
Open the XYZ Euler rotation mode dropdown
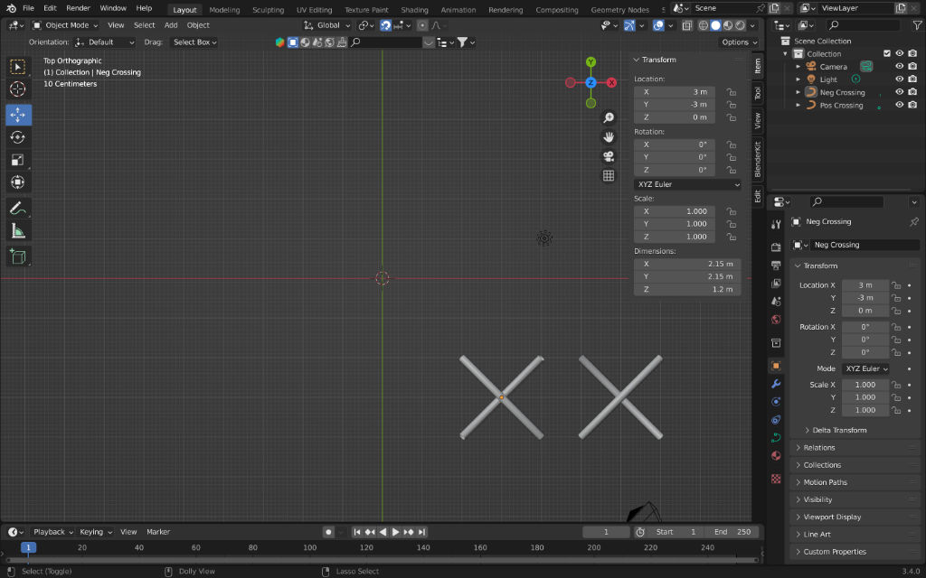click(x=686, y=184)
